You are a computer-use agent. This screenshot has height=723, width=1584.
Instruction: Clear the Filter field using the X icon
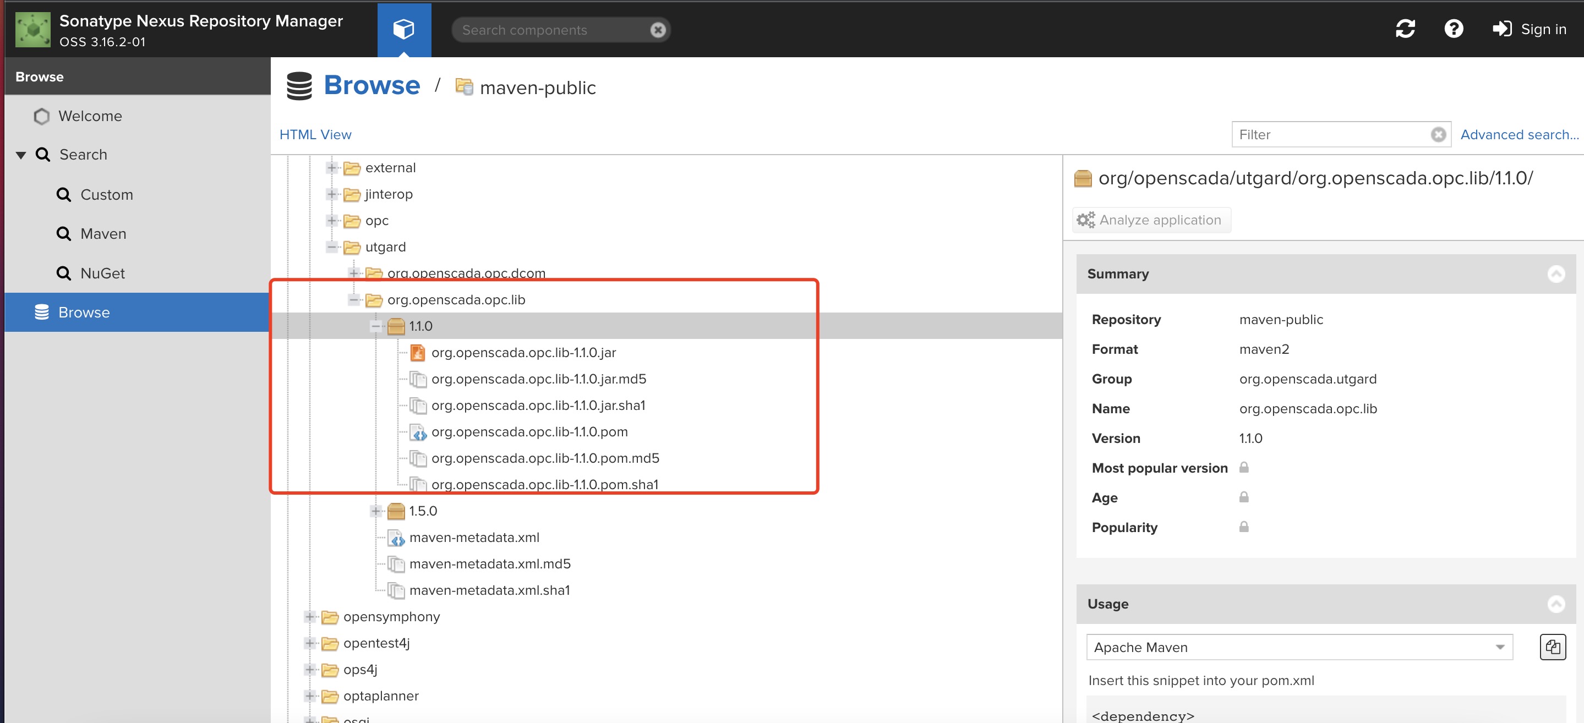1438,134
